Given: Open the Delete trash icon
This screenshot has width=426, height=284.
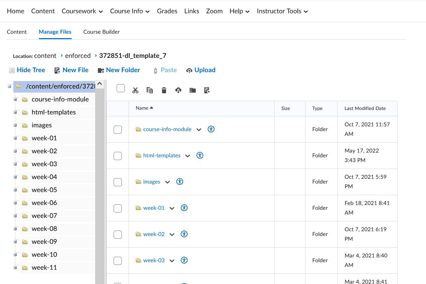Looking at the screenshot, I should pos(164,90).
